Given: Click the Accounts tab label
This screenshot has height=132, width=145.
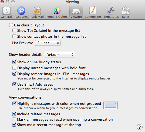Looking at the screenshot, I should pyautogui.click(x=21, y=17).
